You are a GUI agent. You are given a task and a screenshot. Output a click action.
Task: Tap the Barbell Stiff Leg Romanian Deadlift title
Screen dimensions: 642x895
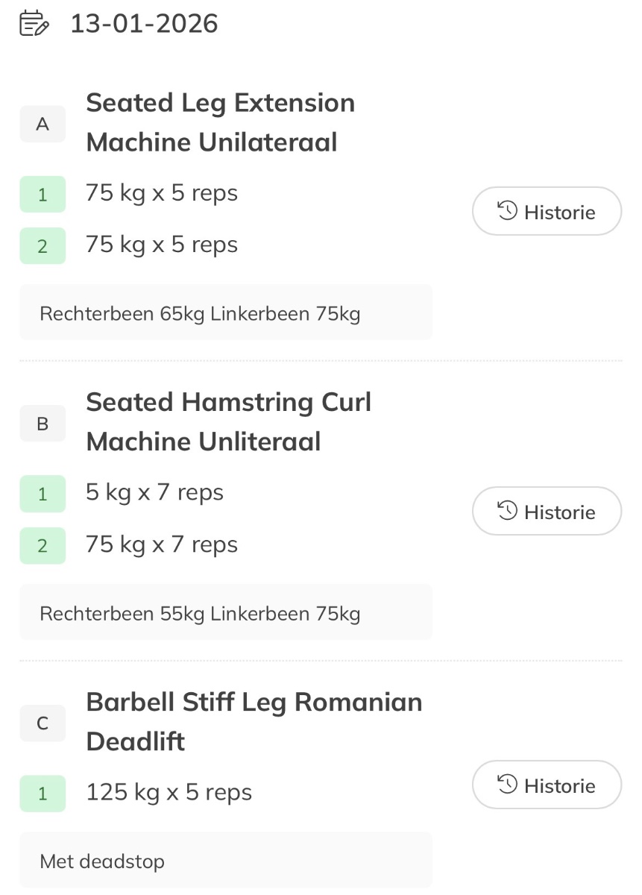tap(254, 721)
